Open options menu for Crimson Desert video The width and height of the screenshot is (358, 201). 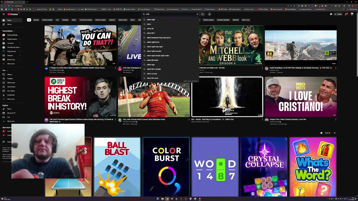click(115, 68)
